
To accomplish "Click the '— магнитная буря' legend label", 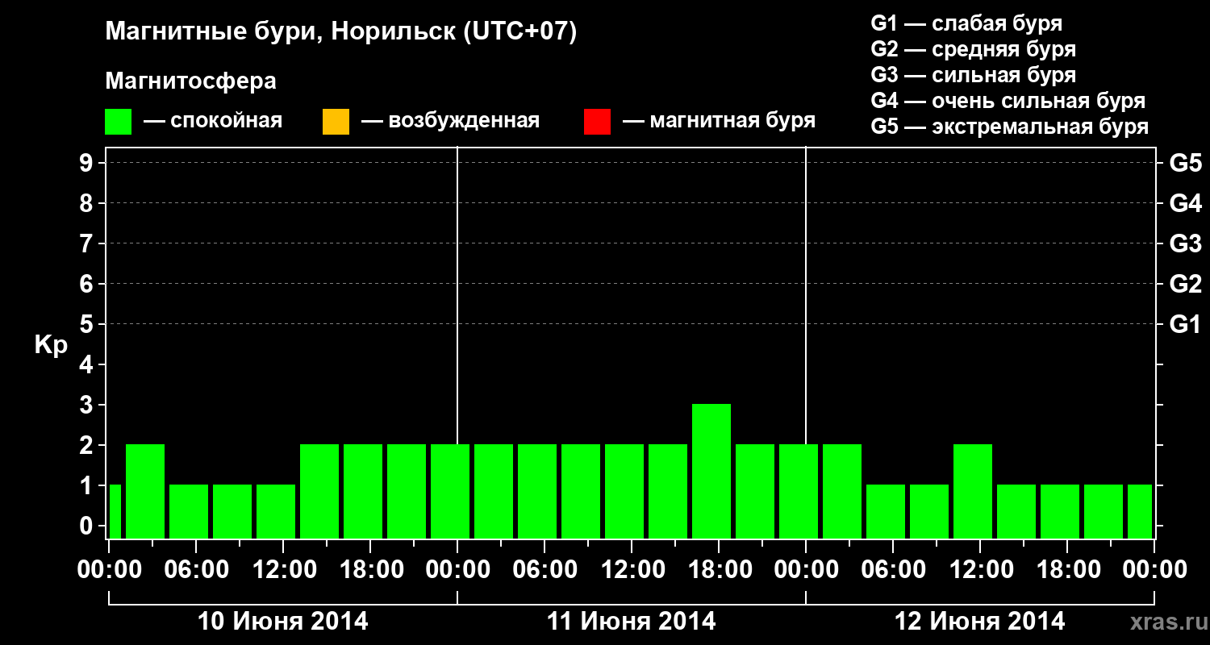I will coord(719,122).
